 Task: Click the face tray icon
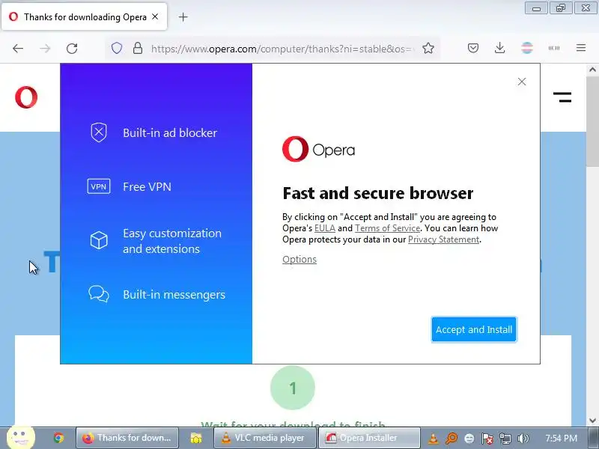[469, 439]
